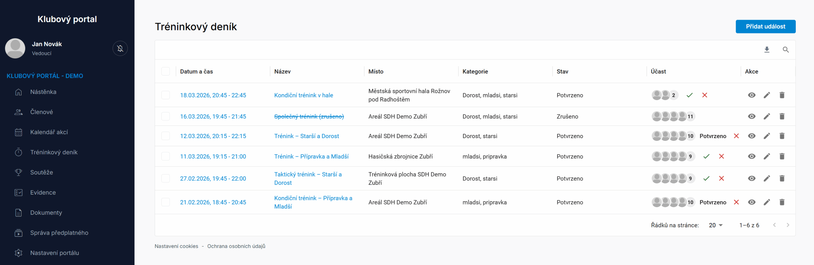Confirm attendance for 11.03.2026 training
814x265 pixels.
click(706, 156)
